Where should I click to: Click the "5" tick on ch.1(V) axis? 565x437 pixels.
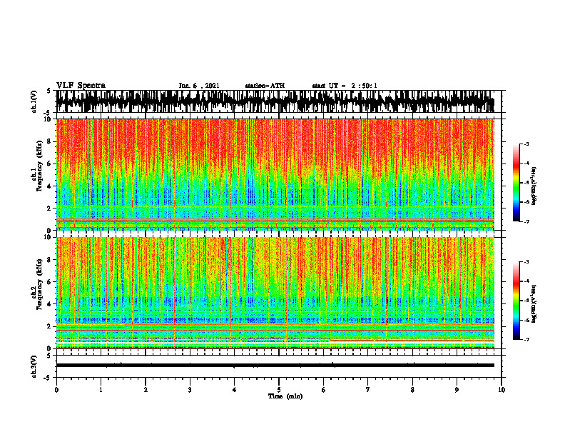[50, 91]
